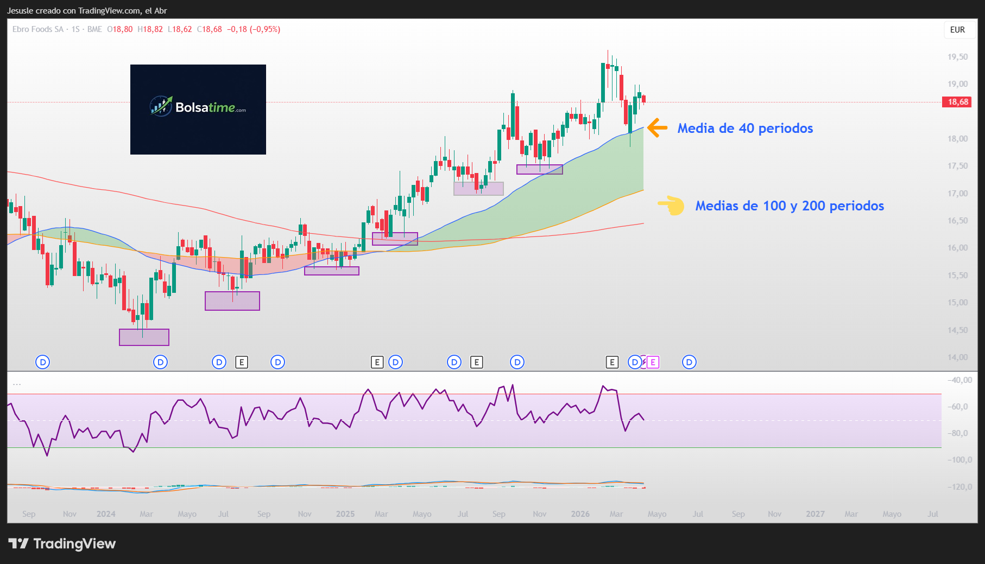Viewport: 985px width, 564px height.
Task: Click the Bolsatime watermark logo
Action: coord(198,108)
